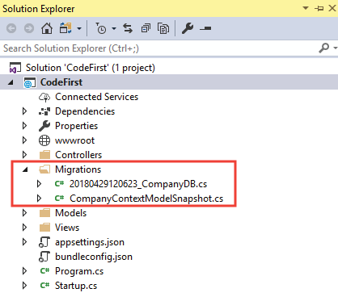Click the Connected Services cloud icon

click(x=44, y=97)
